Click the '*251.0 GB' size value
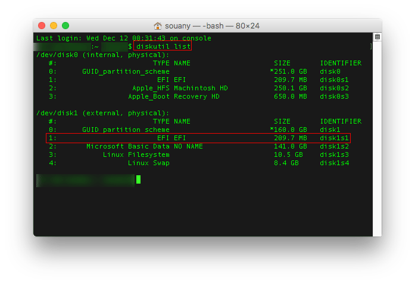 click(x=288, y=72)
